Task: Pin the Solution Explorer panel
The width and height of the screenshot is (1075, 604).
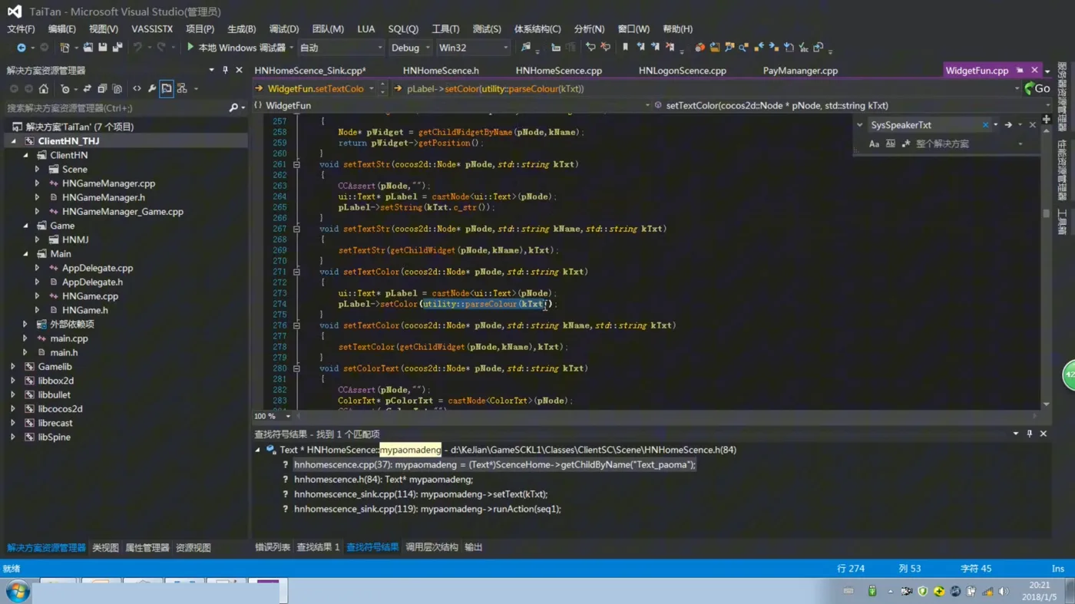Action: pyautogui.click(x=225, y=70)
